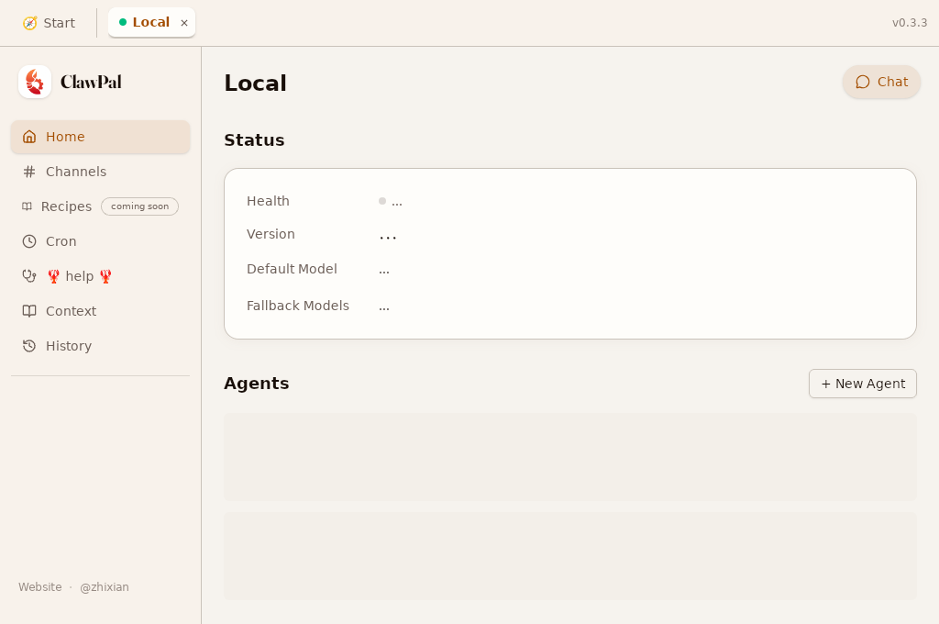The width and height of the screenshot is (939, 624).
Task: Click the Health label
Action: pyautogui.click(x=268, y=201)
